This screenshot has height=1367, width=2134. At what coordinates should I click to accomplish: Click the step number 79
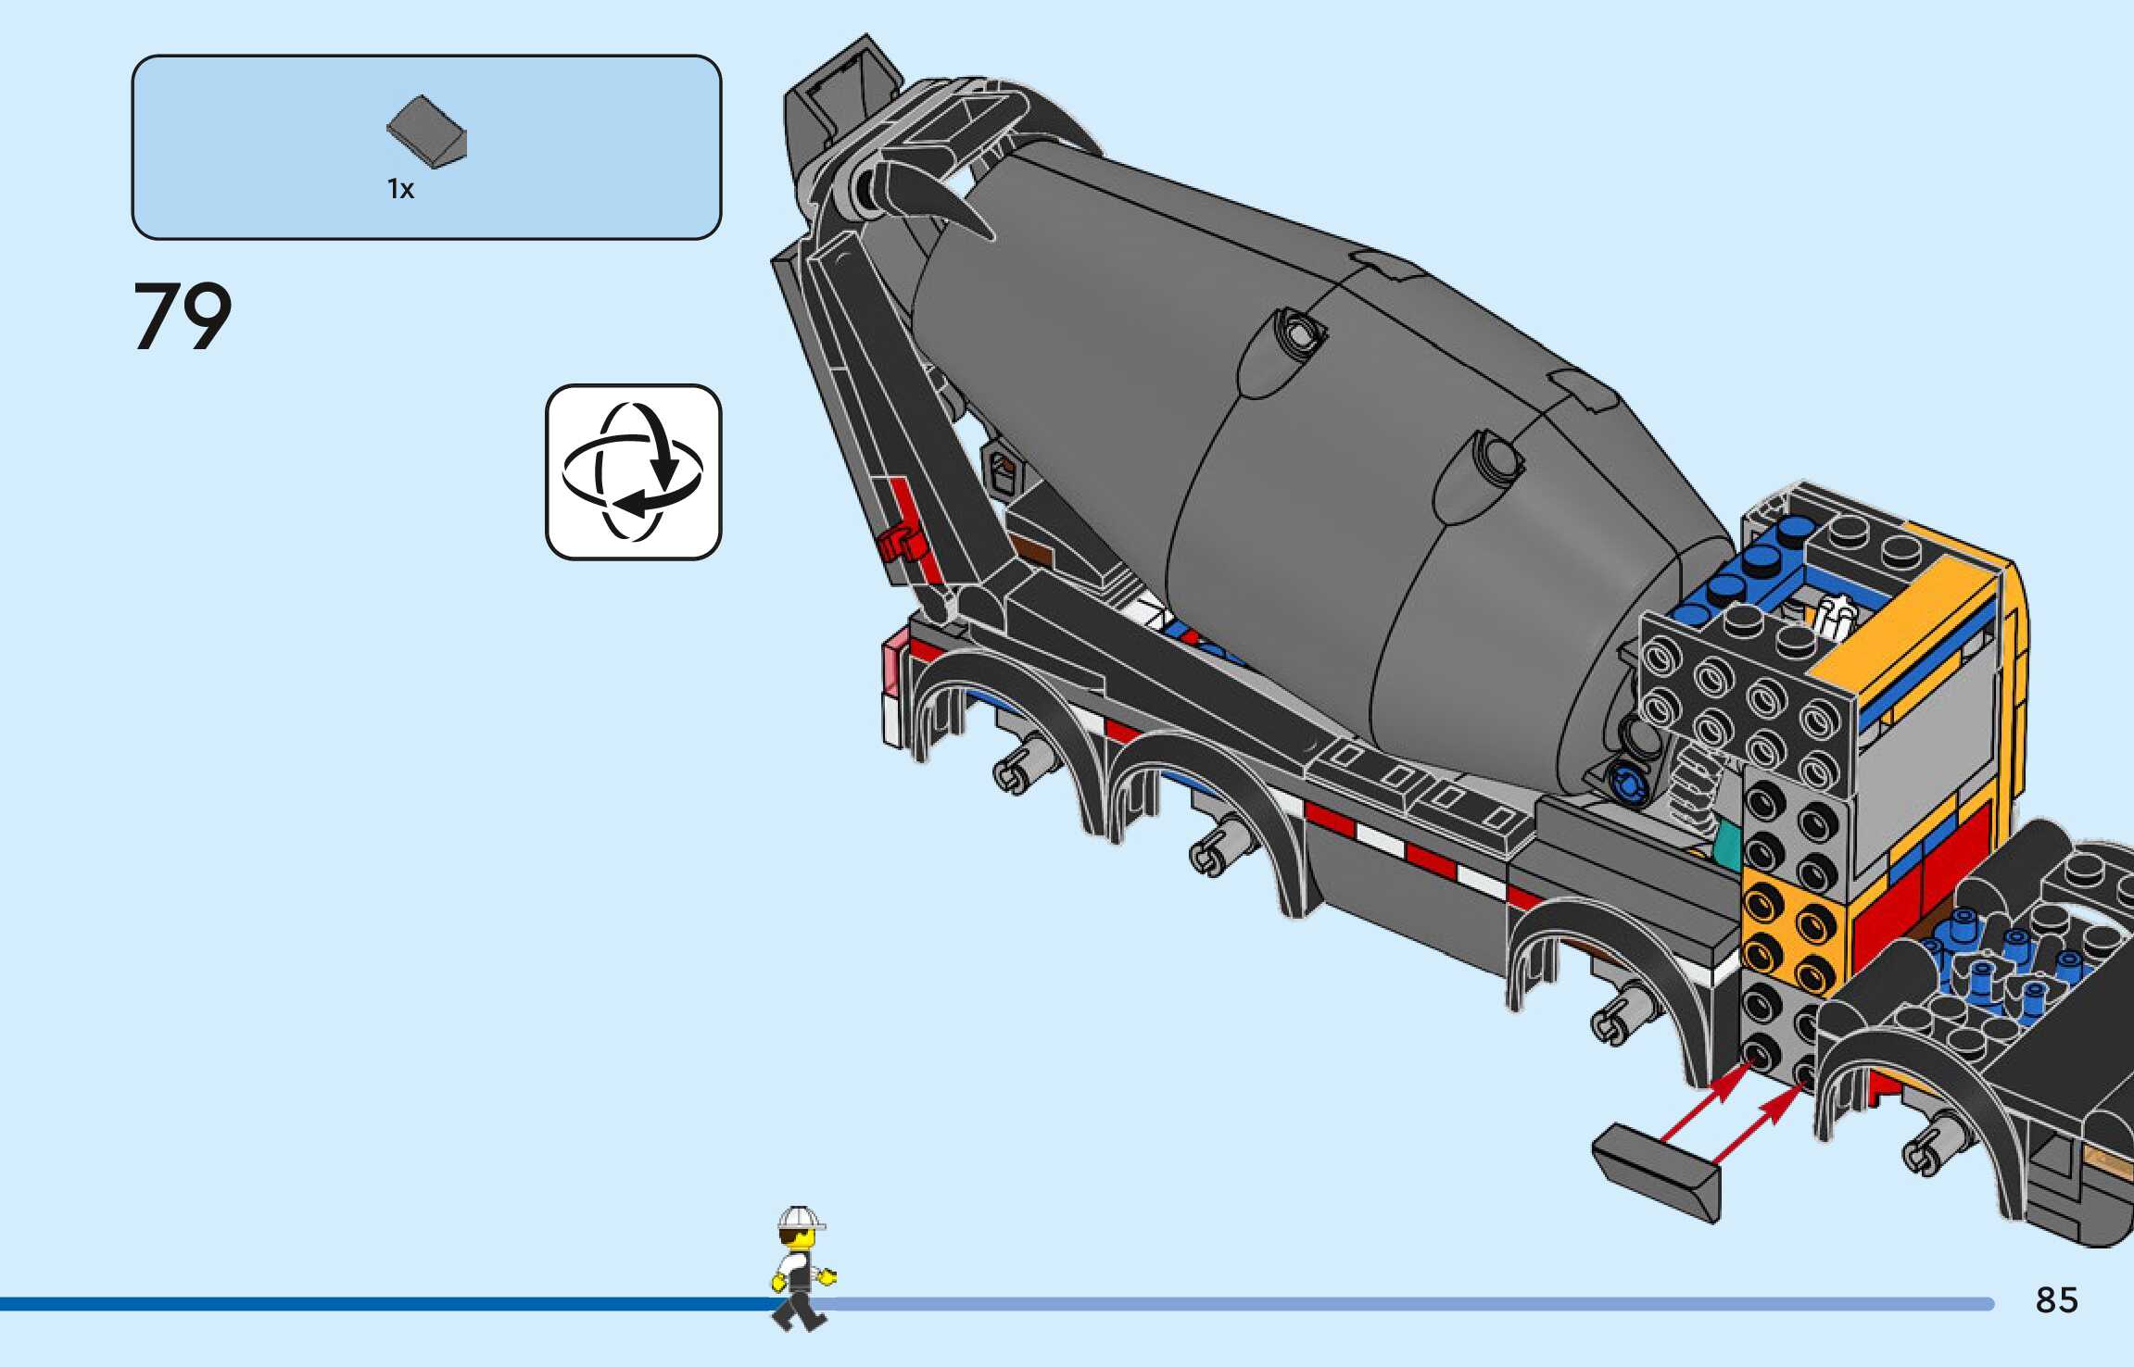coord(183,318)
